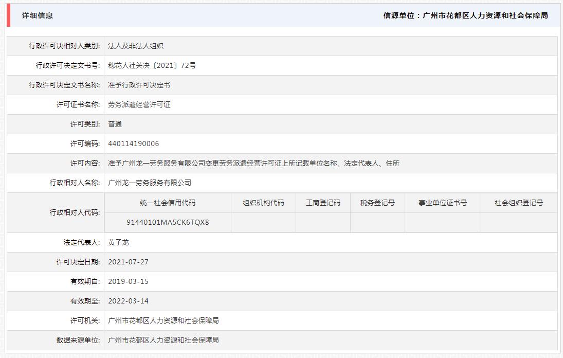The height and width of the screenshot is (358, 563).
Task: Select the end date 2022-03-14
Action: click(x=128, y=301)
